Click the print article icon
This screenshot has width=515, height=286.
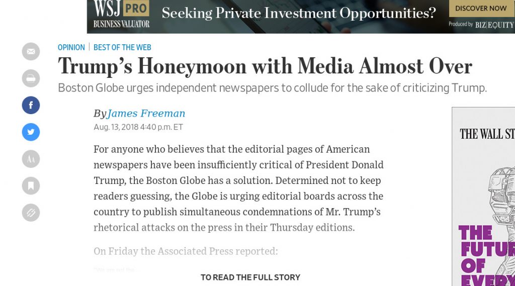click(31, 78)
